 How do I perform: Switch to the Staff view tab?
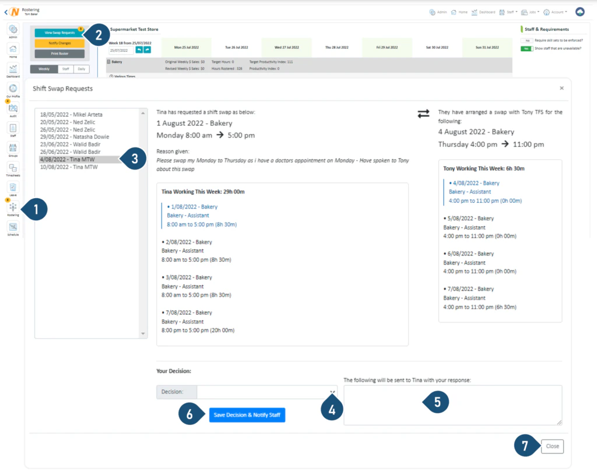[66, 69]
